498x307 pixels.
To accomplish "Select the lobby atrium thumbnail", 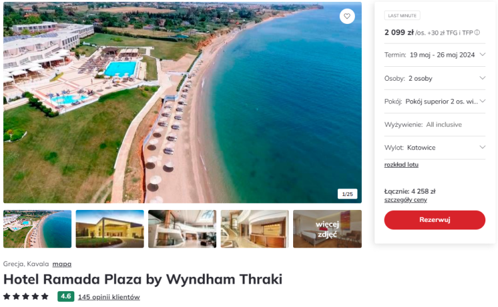I will pos(182,229).
